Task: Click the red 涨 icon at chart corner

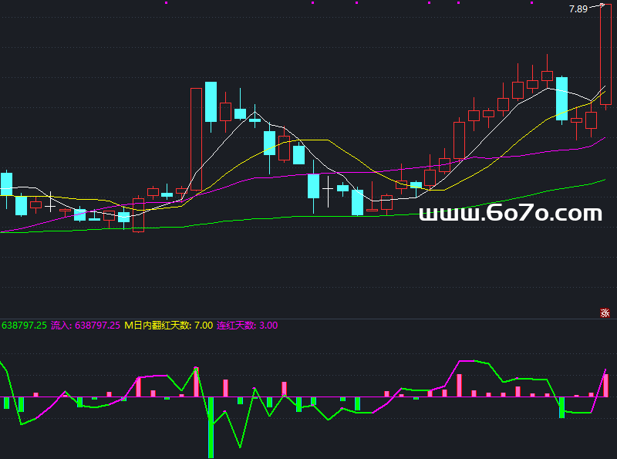Action: (x=605, y=312)
